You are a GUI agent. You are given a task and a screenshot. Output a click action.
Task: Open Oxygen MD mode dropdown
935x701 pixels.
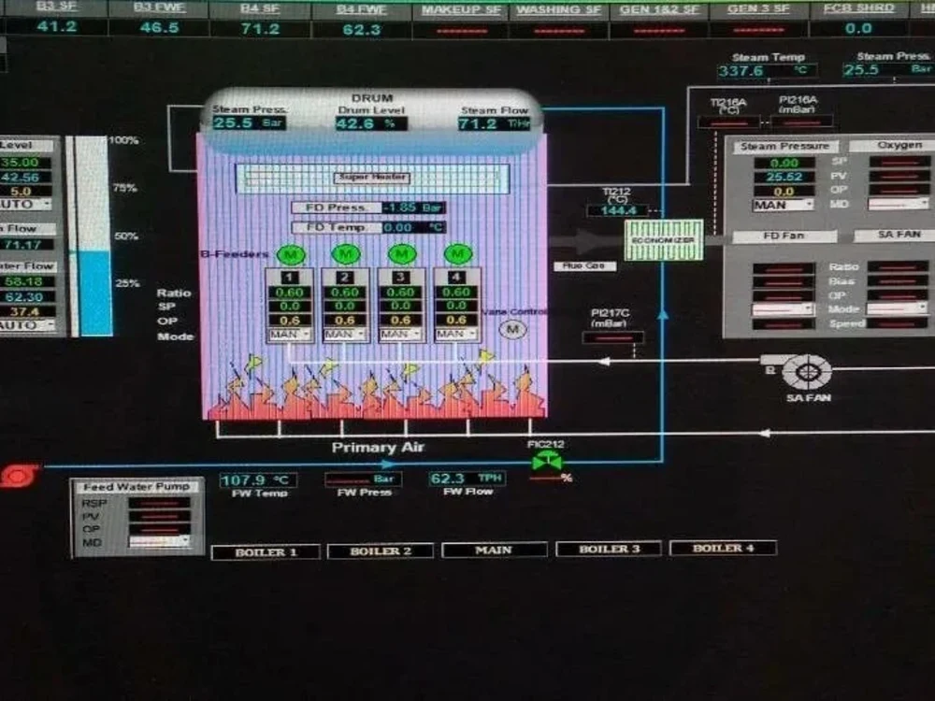[x=898, y=204]
